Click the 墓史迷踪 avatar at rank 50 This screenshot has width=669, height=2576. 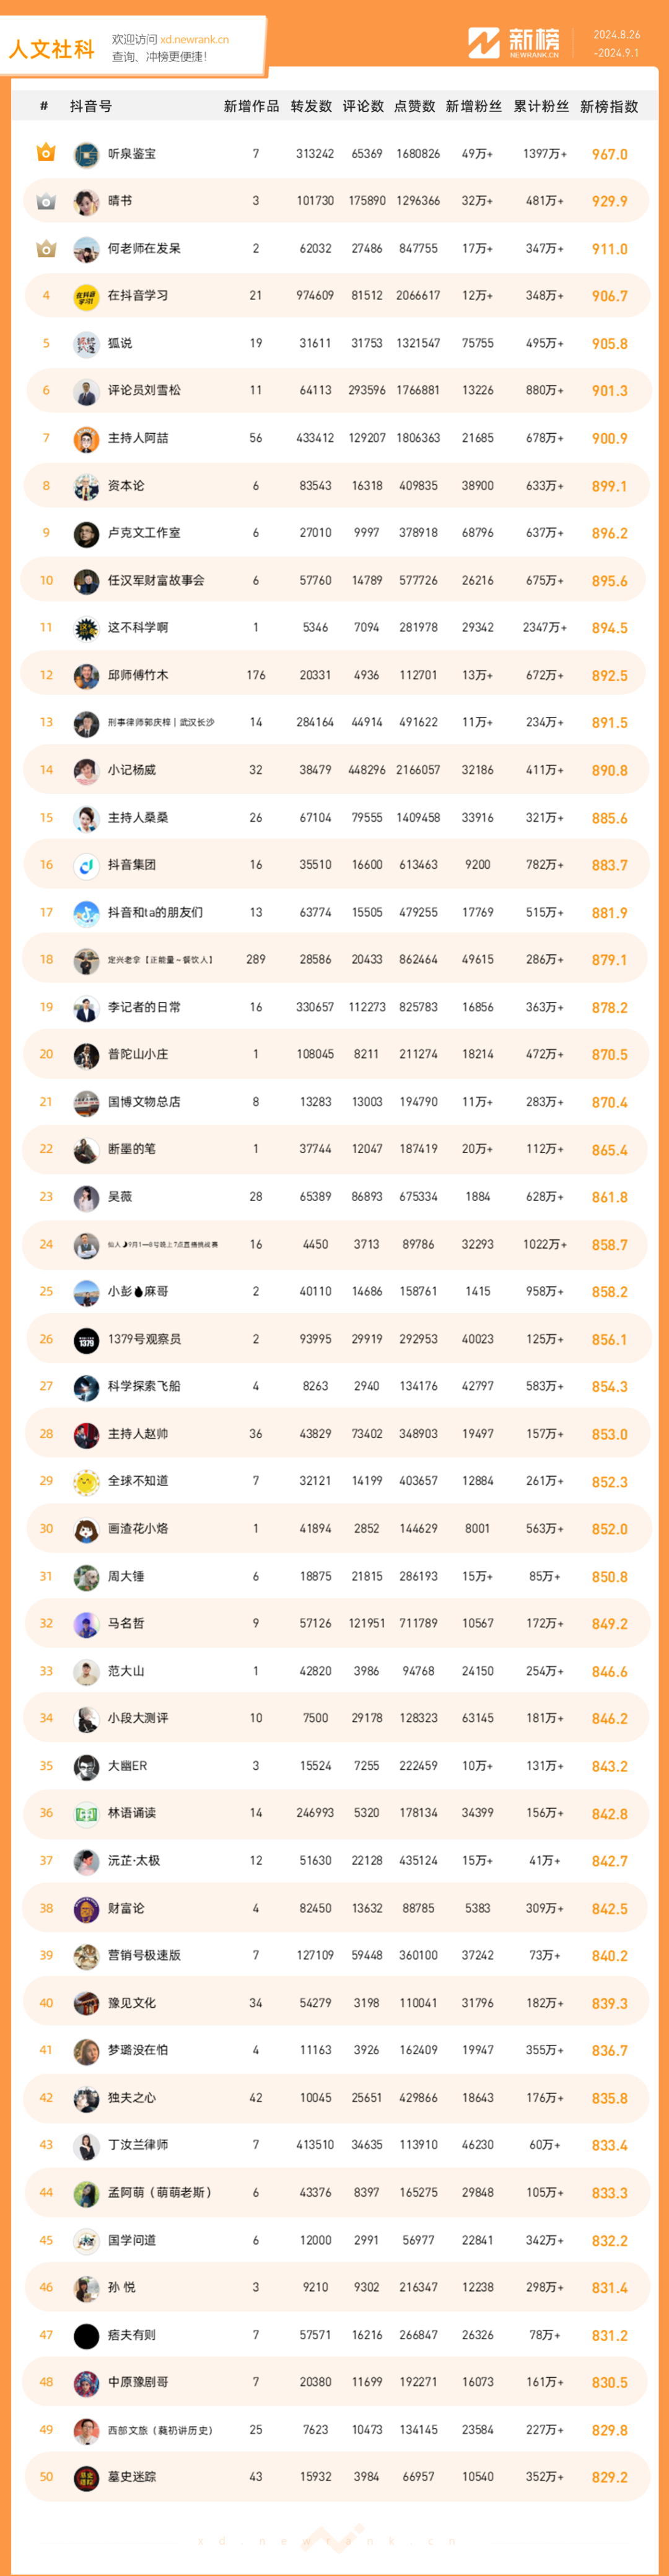(86, 2477)
